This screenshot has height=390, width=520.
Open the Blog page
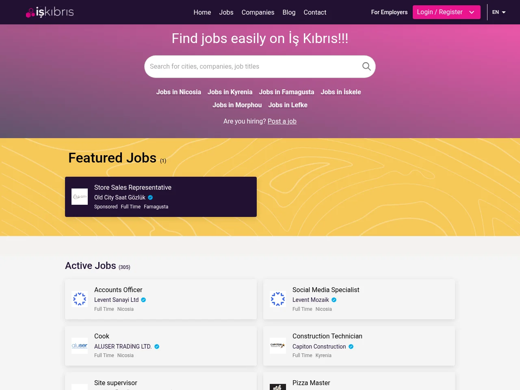tap(289, 12)
